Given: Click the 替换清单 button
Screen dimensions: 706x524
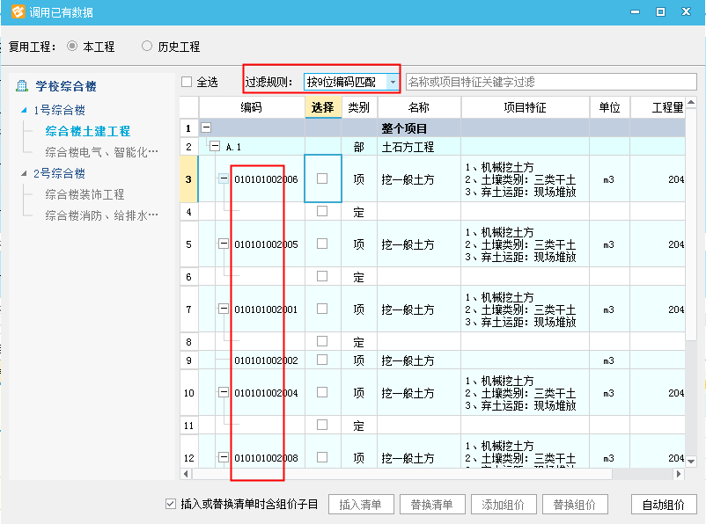Looking at the screenshot, I should tap(431, 505).
